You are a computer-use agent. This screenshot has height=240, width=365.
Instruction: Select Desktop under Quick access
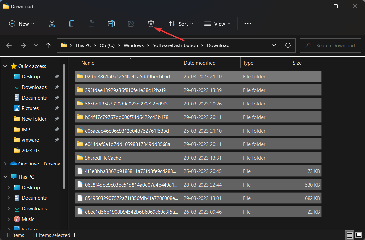coord(31,77)
